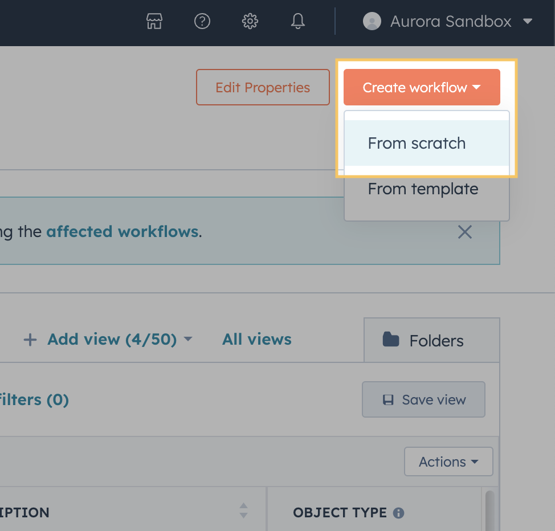The height and width of the screenshot is (531, 555).
Task: Open the help question mark icon
Action: 202,21
